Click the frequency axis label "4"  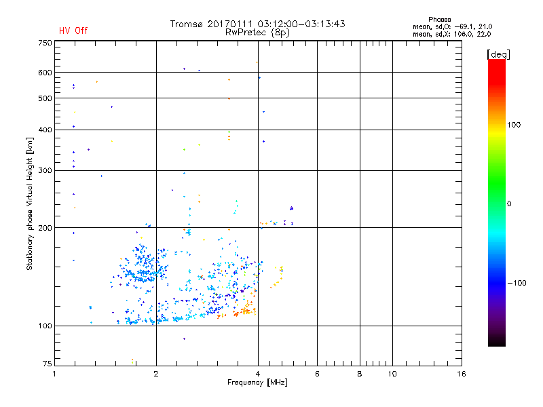pos(258,374)
